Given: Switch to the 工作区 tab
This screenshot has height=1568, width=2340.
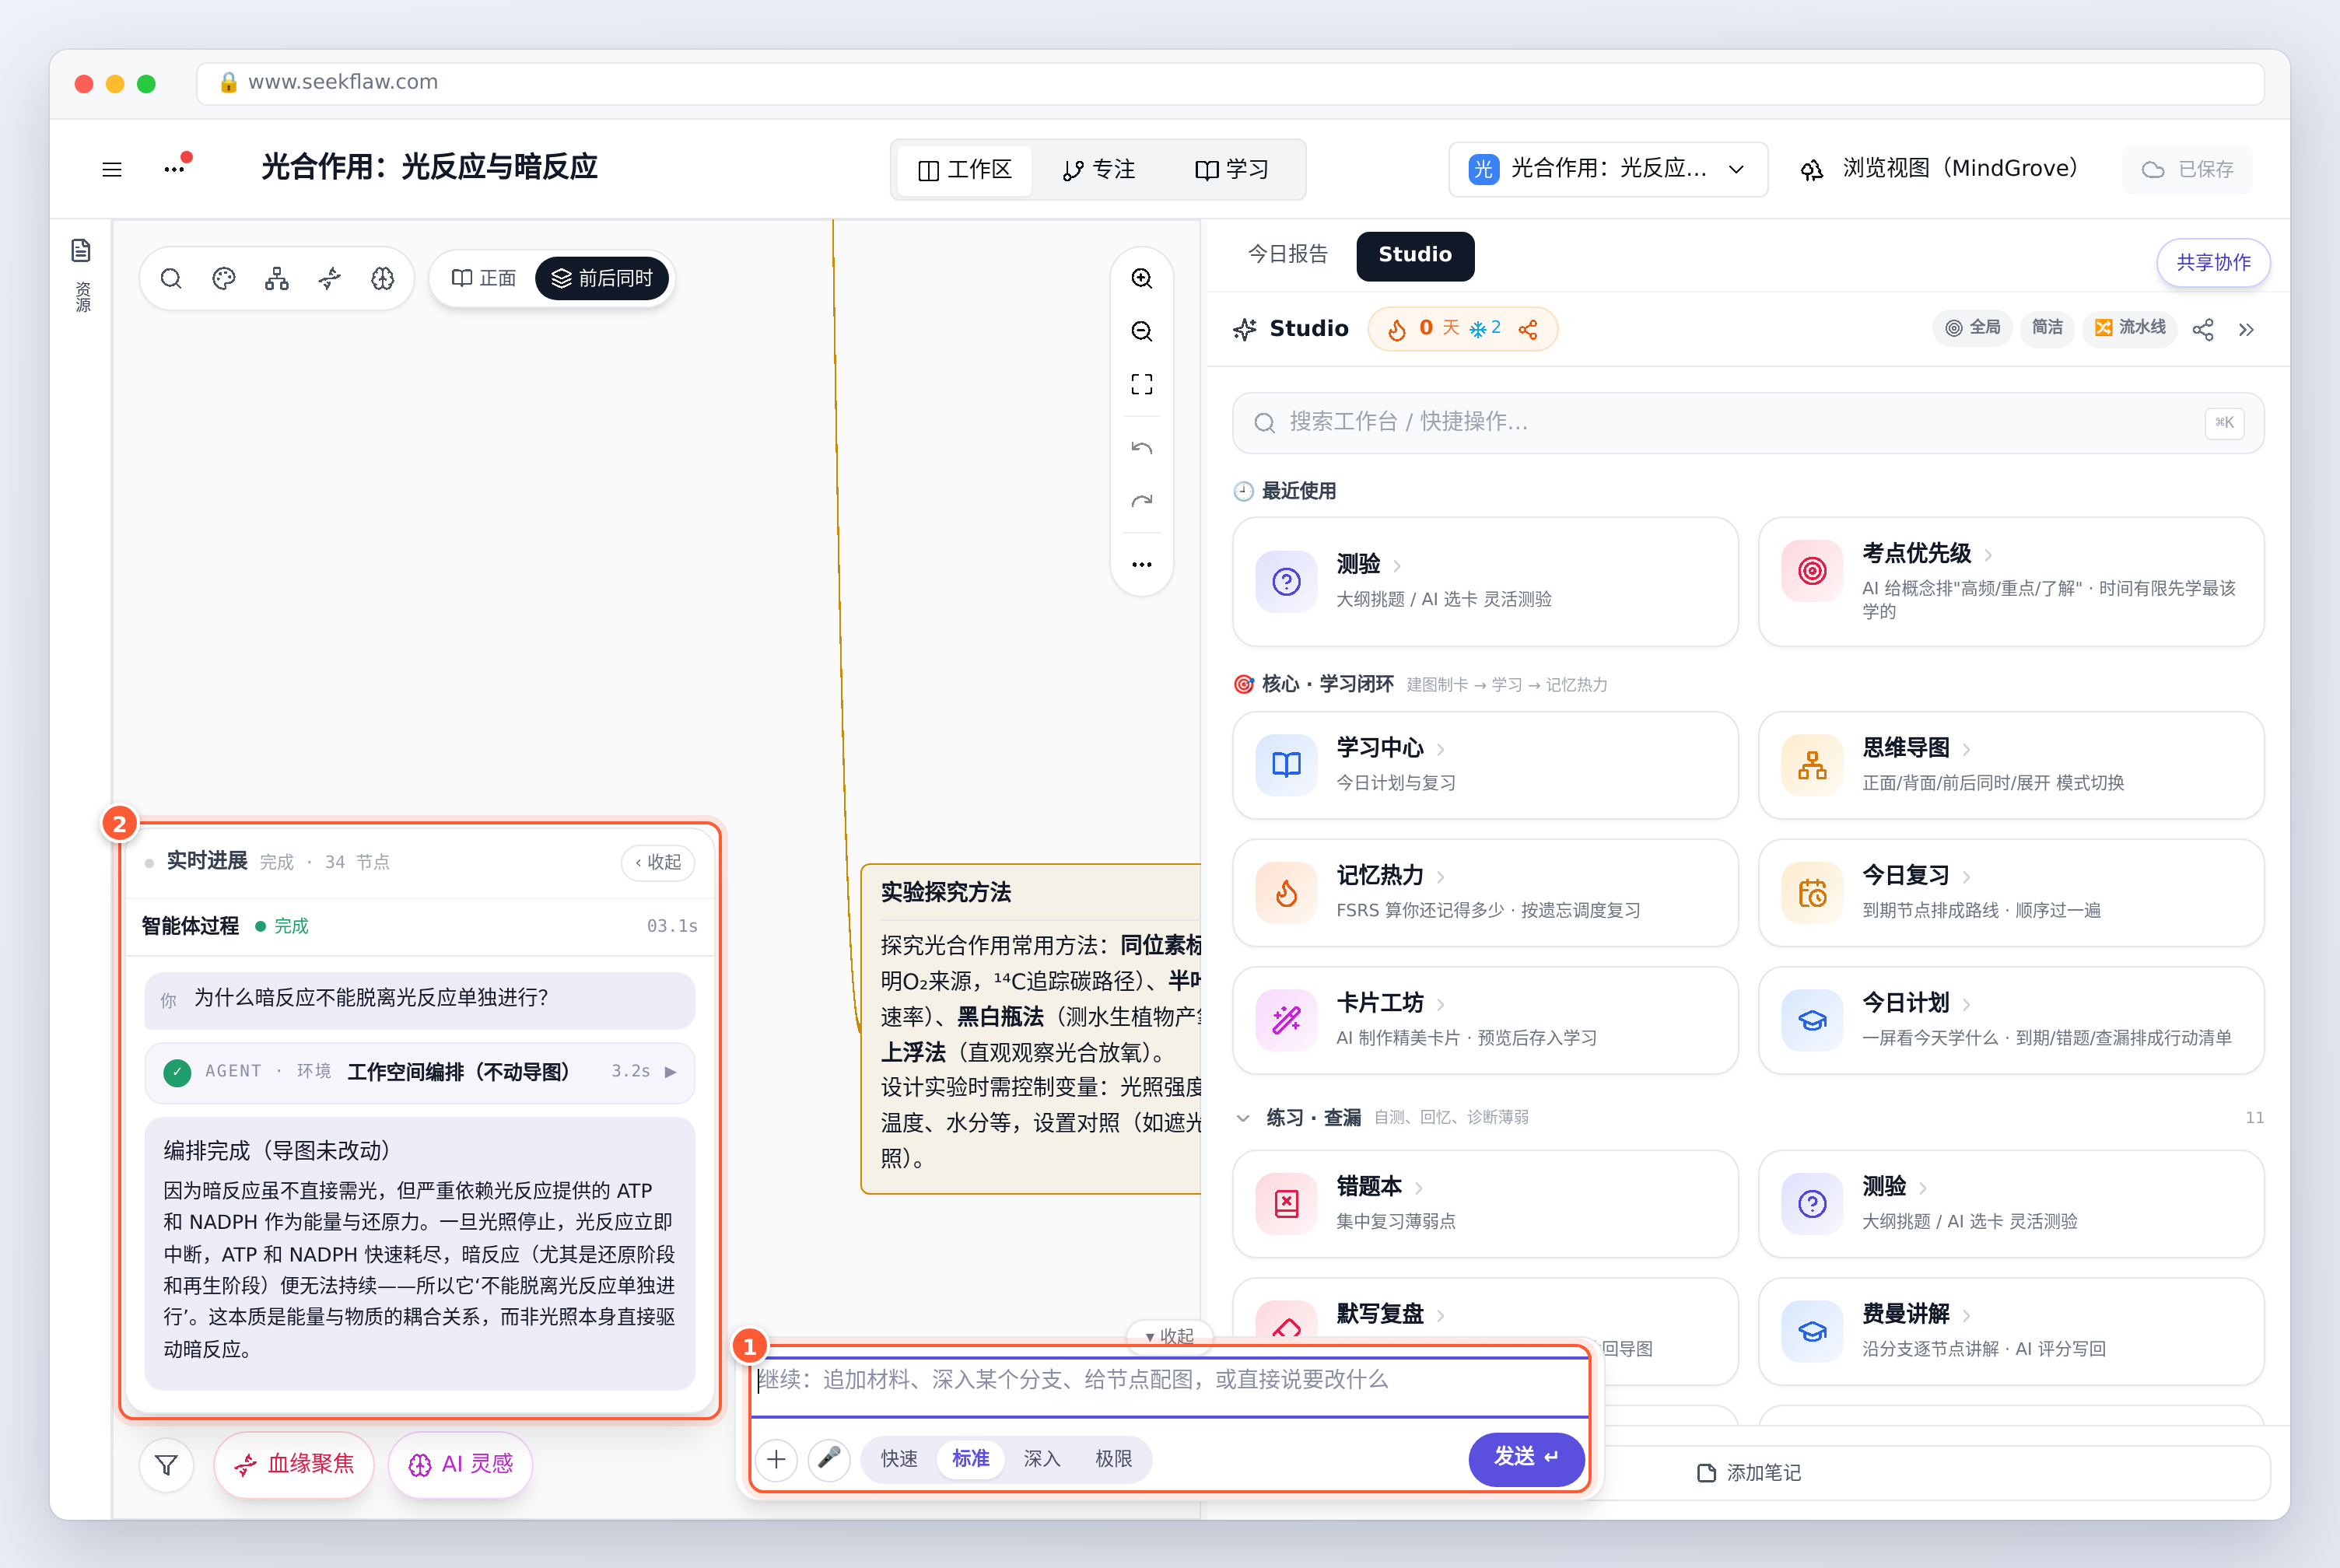Looking at the screenshot, I should pyautogui.click(x=965, y=170).
